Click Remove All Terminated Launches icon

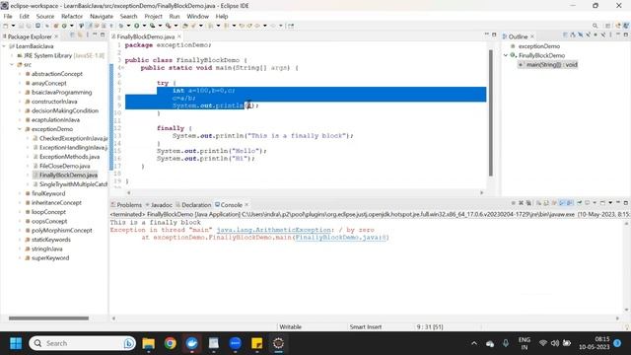click(x=528, y=203)
